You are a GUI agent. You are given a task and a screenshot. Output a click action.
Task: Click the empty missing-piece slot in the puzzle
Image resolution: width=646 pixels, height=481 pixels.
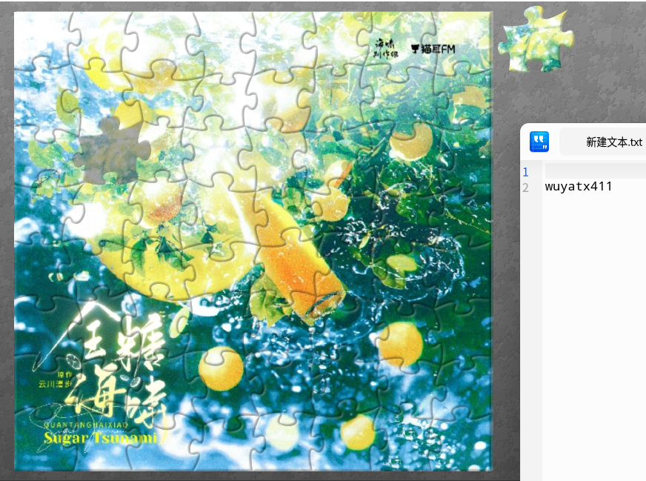click(112, 150)
